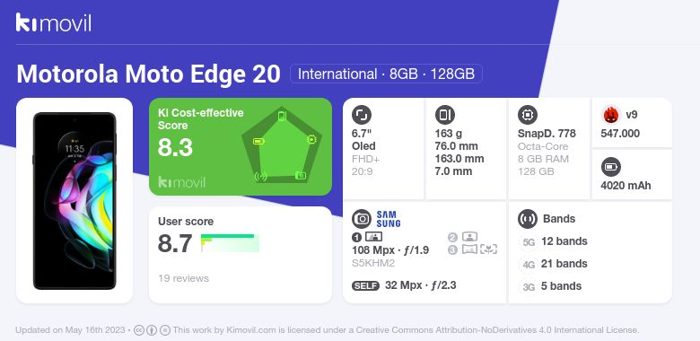
Task: Select the International 8GB 128GB variant pill
Action: tap(386, 74)
